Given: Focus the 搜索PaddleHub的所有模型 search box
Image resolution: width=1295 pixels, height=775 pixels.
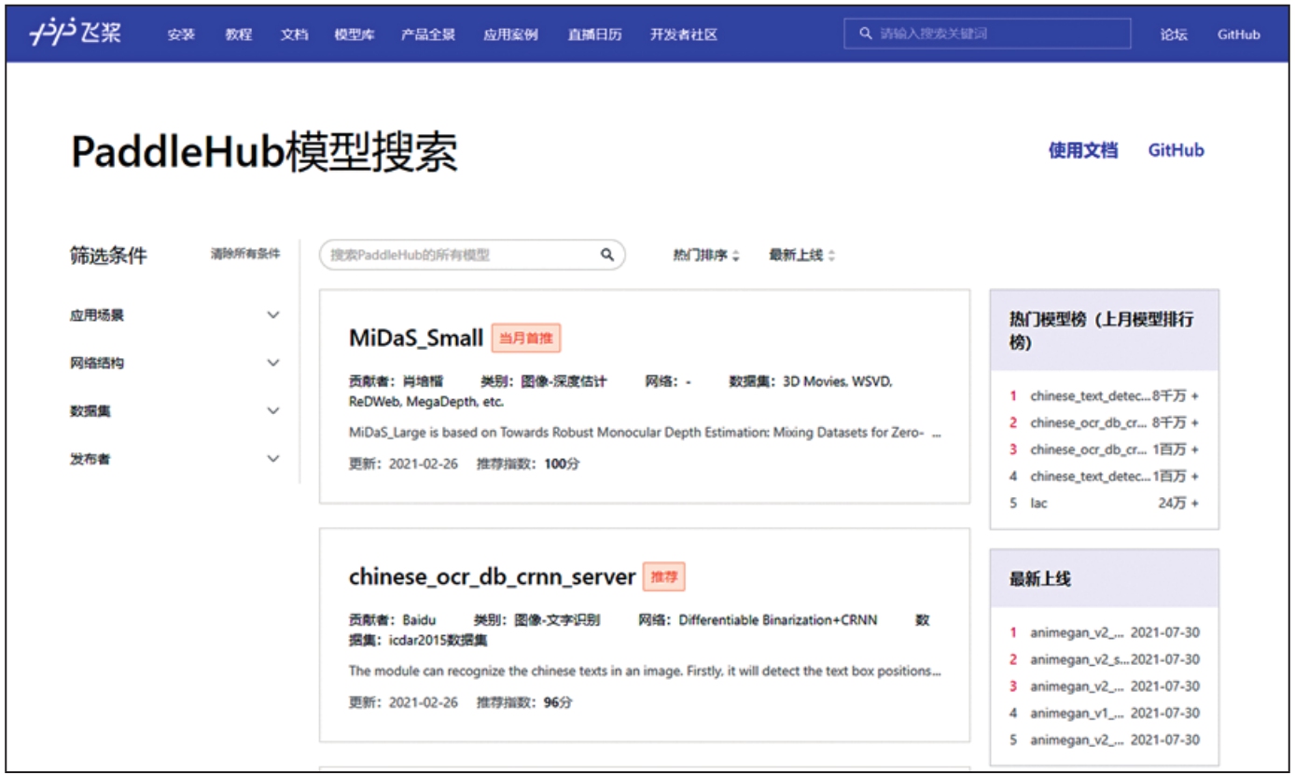Looking at the screenshot, I should [x=472, y=255].
